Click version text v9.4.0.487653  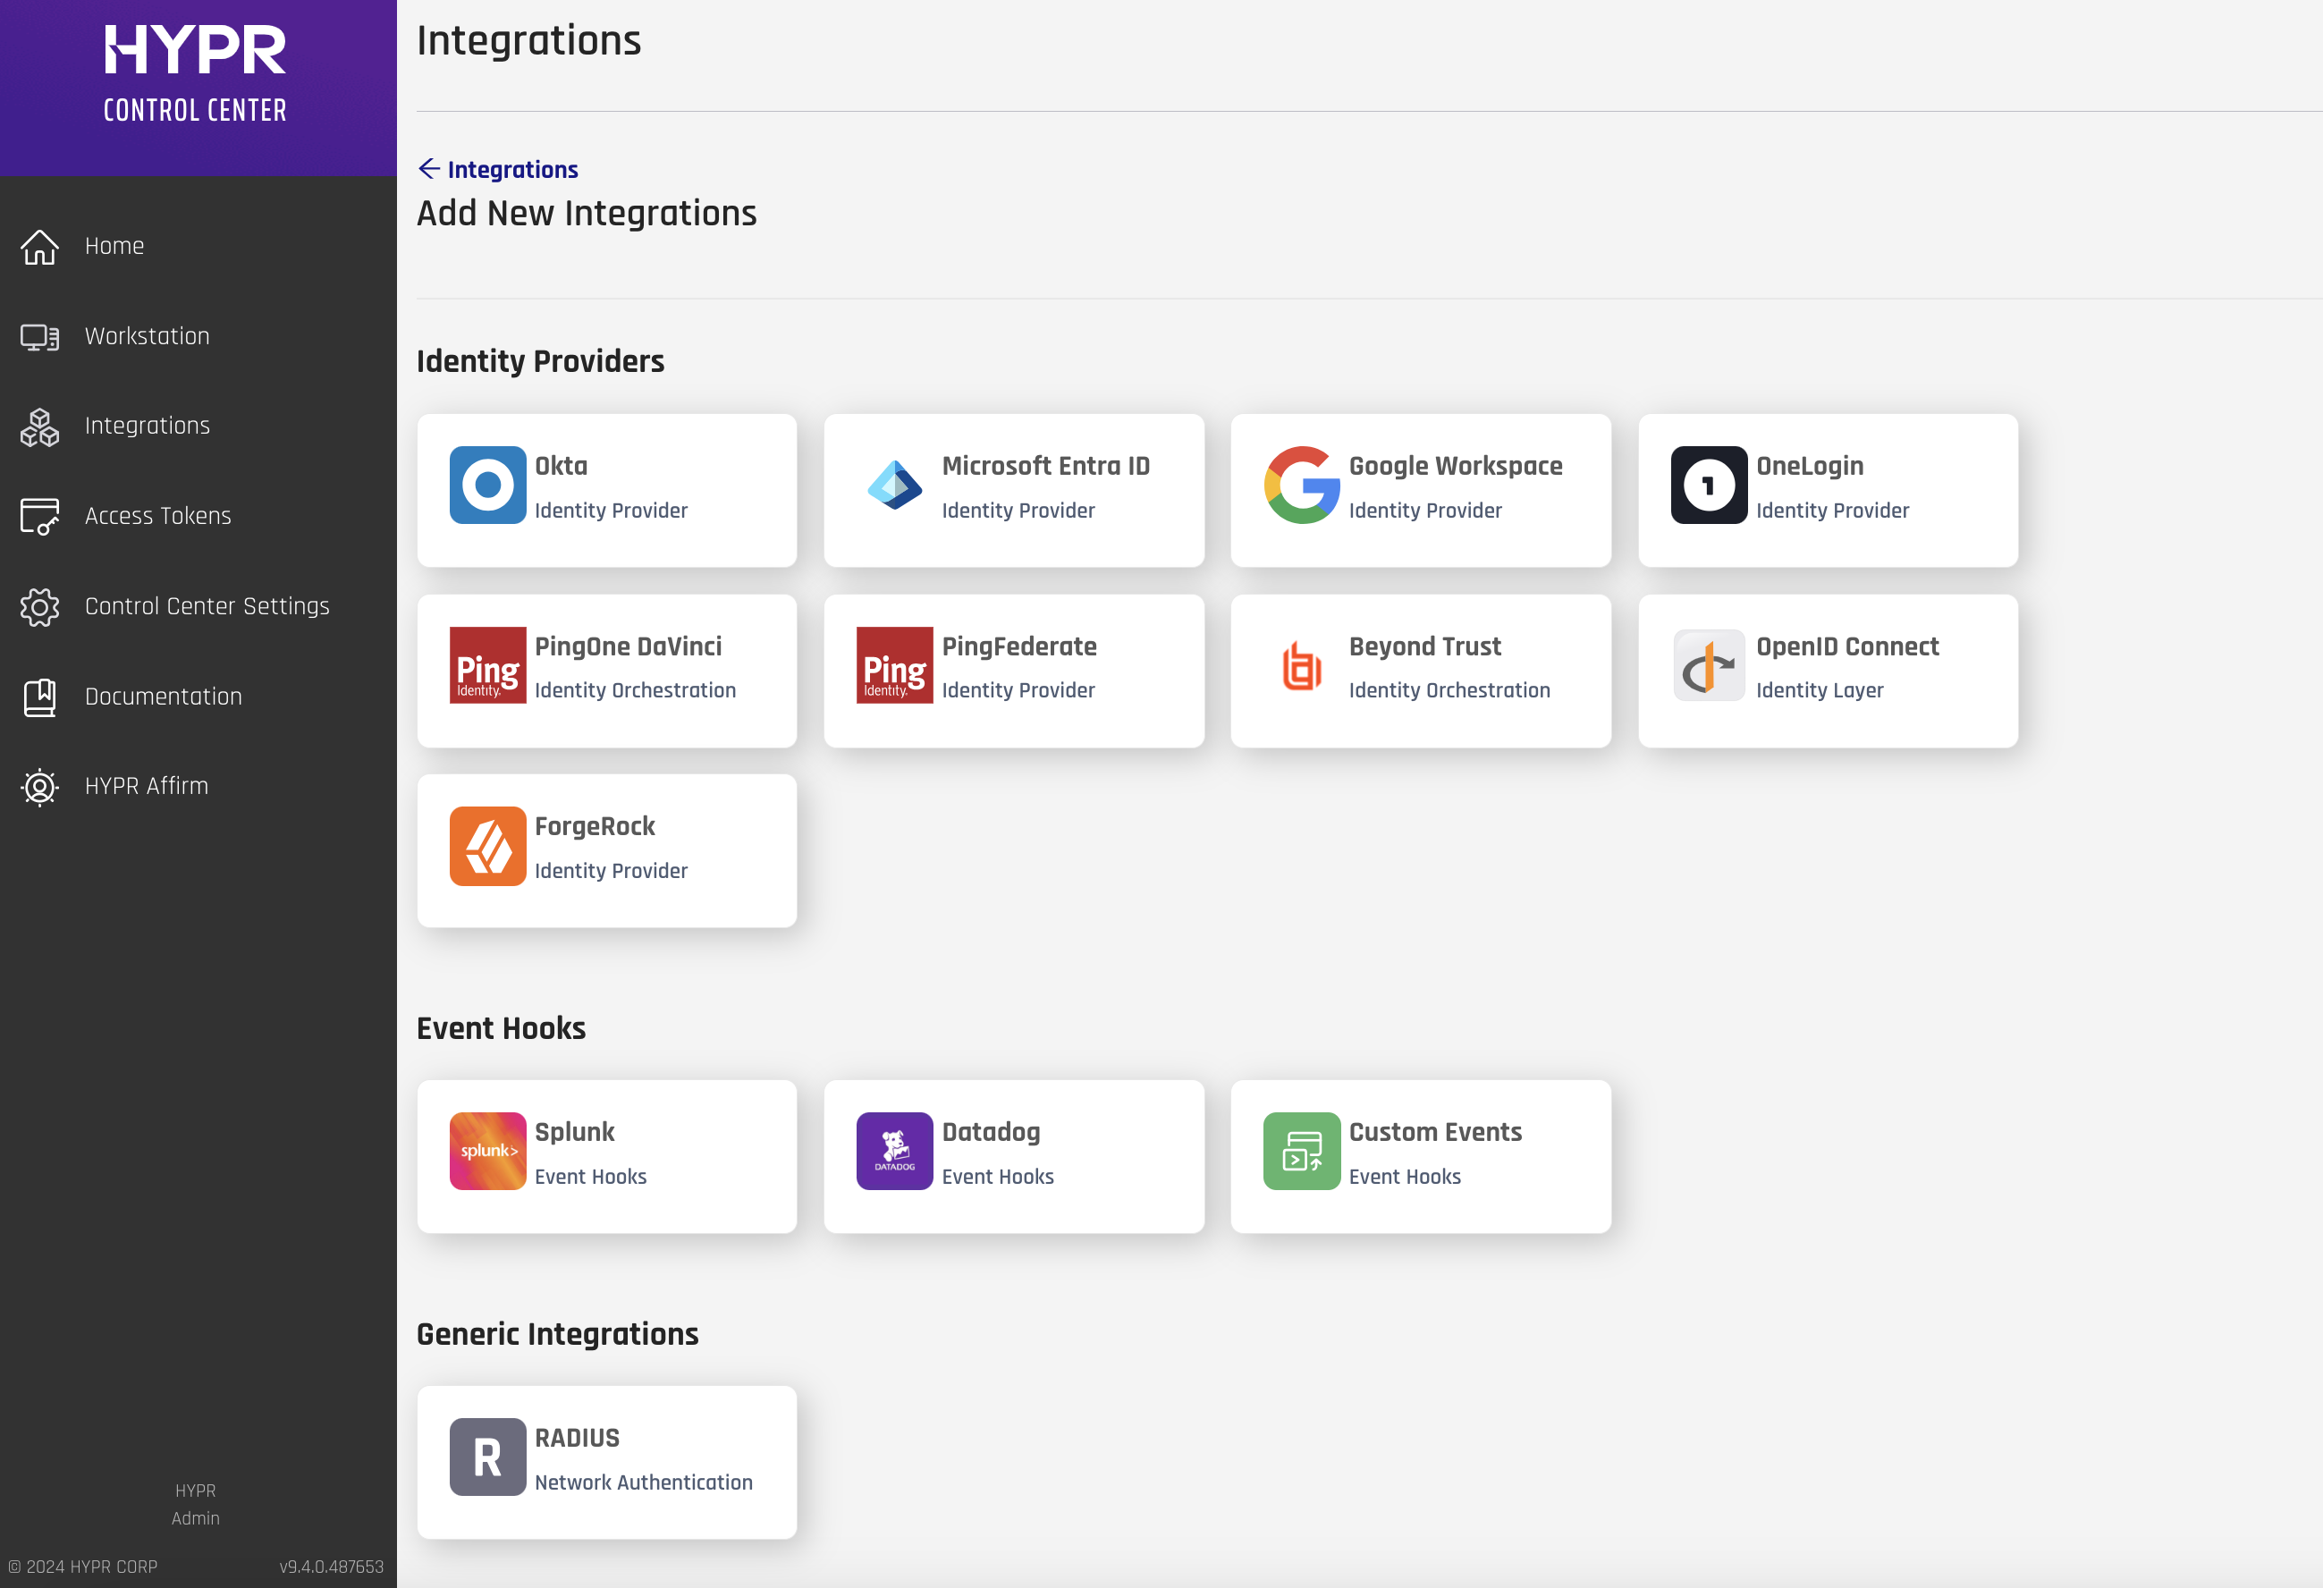[331, 1566]
